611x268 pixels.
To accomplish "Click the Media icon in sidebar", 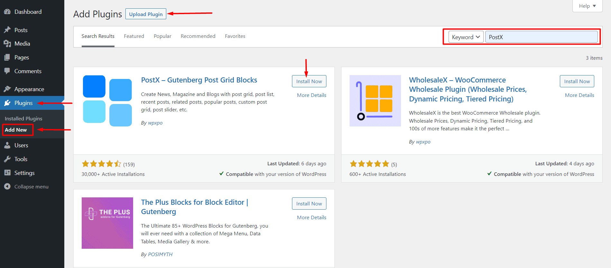I will pos(7,44).
